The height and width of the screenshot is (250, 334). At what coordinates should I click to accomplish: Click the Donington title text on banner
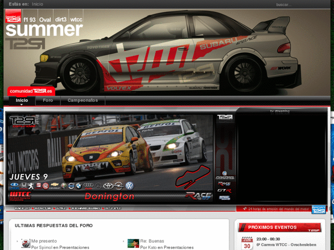point(109,196)
